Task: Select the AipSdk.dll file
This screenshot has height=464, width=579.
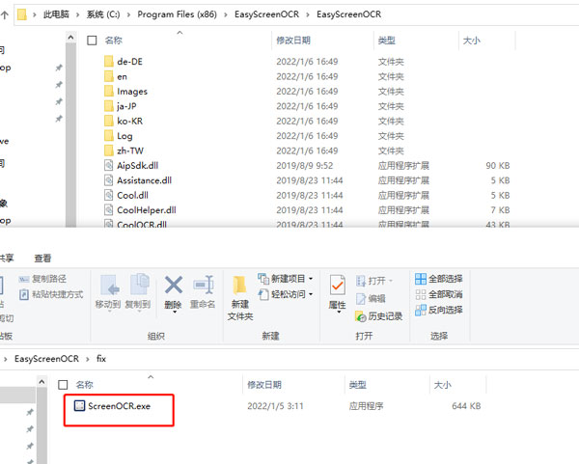Action: [x=137, y=165]
